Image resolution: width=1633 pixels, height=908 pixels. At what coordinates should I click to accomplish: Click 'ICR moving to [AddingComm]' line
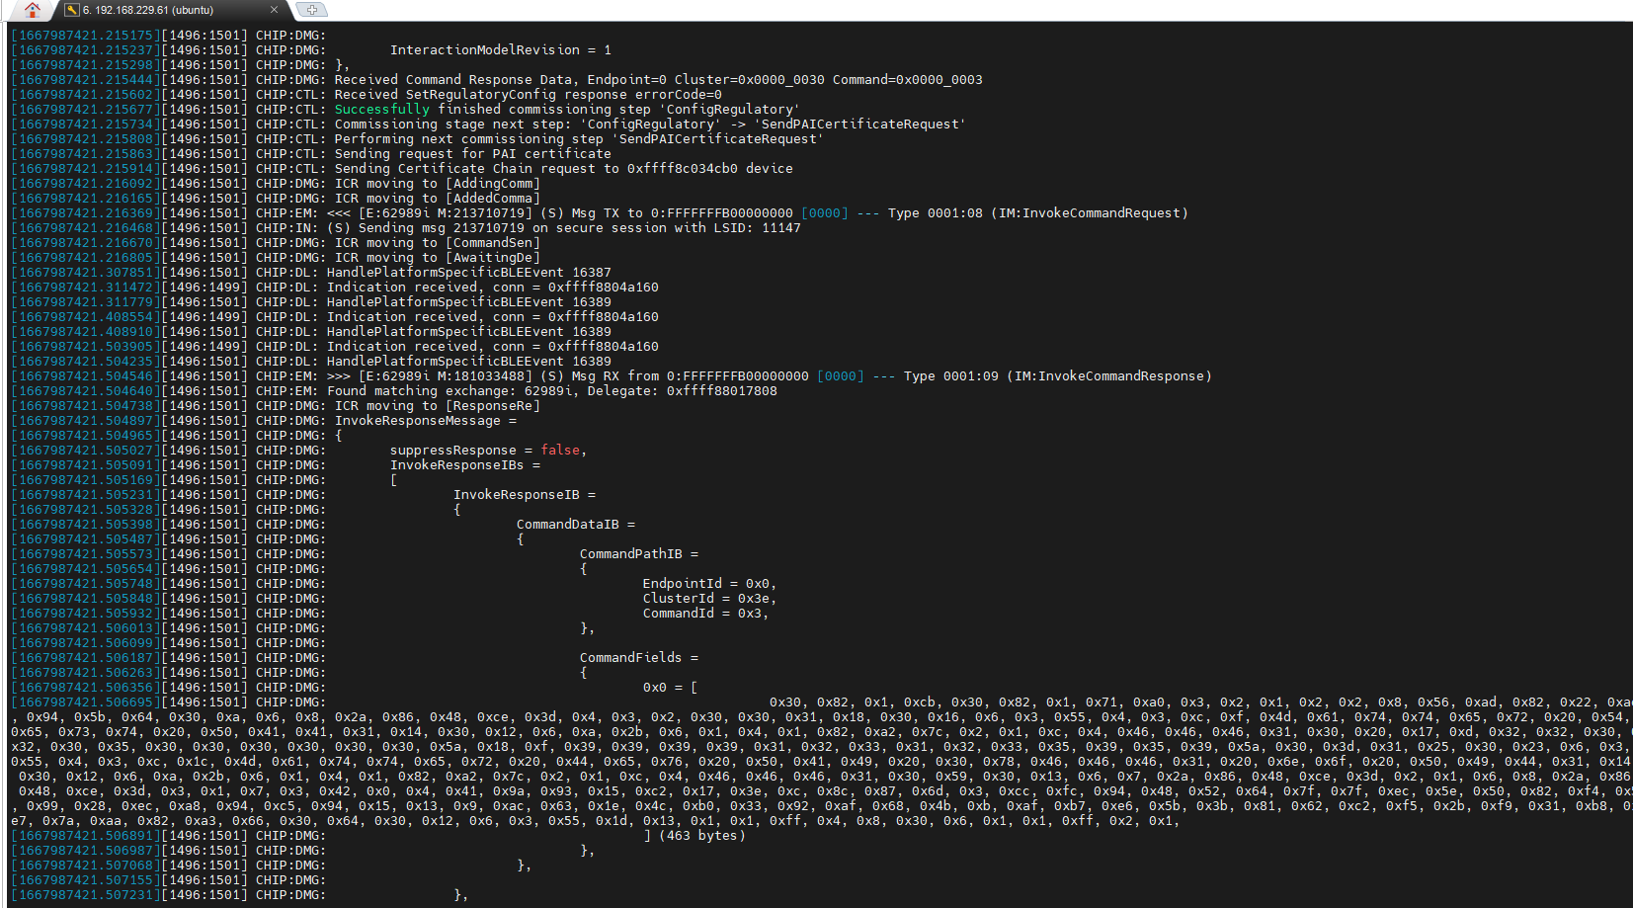pos(438,184)
